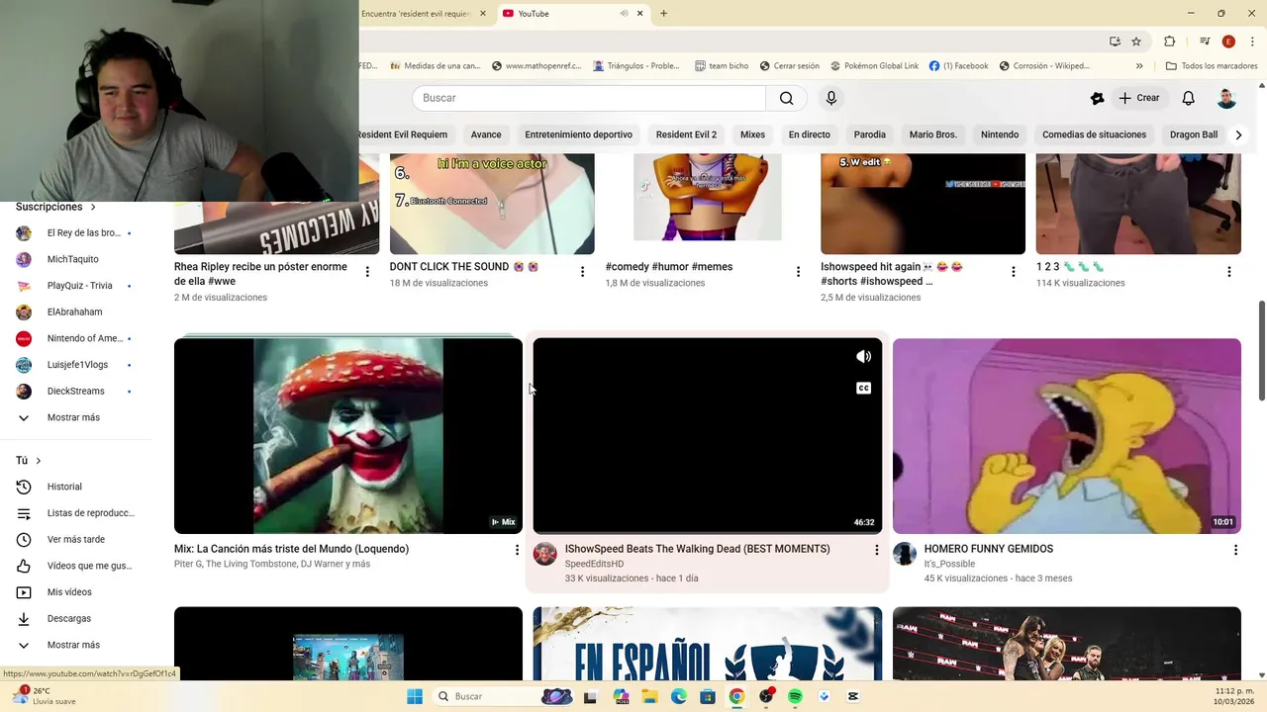The image size is (1267, 712).
Task: Bookmark this page with the star icon
Action: (1136, 42)
